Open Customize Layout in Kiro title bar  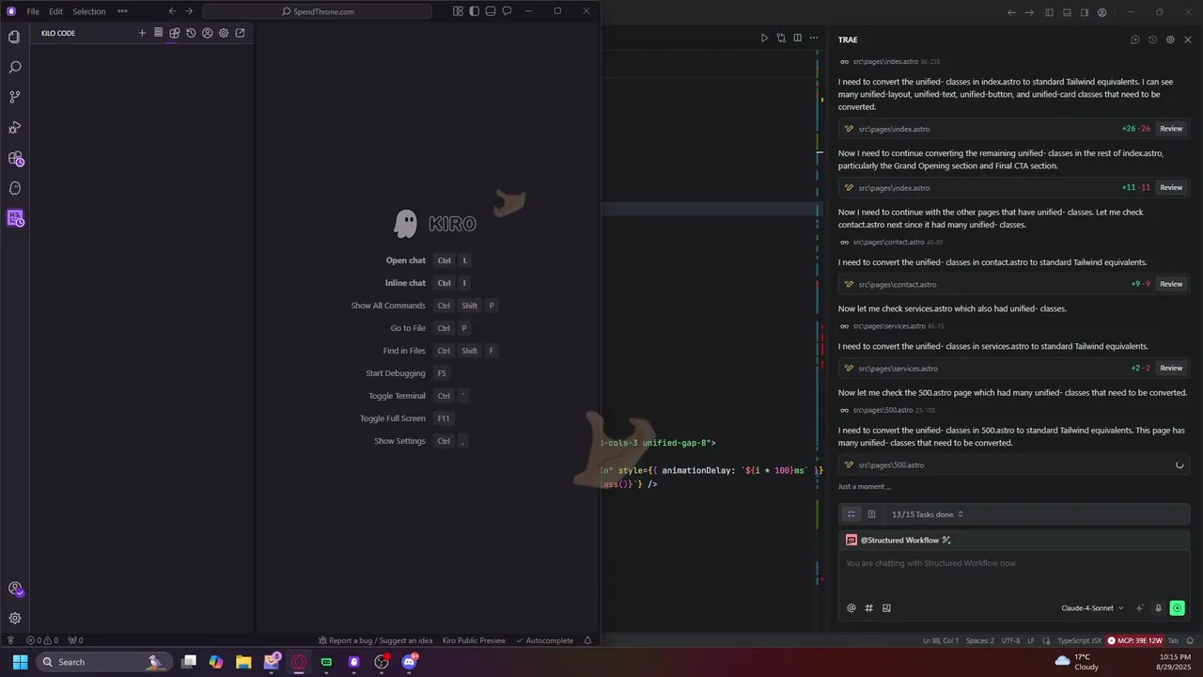coord(458,11)
